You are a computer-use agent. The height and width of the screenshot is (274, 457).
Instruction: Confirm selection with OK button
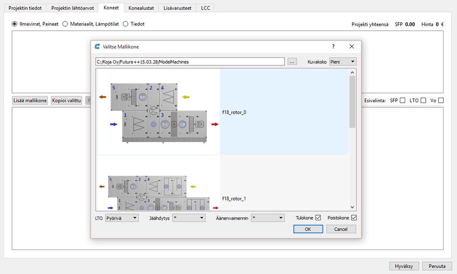[308, 229]
